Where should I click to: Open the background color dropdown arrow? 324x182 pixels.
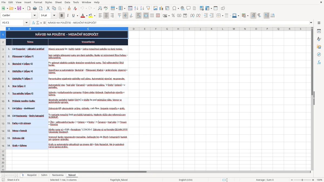(x=94, y=16)
